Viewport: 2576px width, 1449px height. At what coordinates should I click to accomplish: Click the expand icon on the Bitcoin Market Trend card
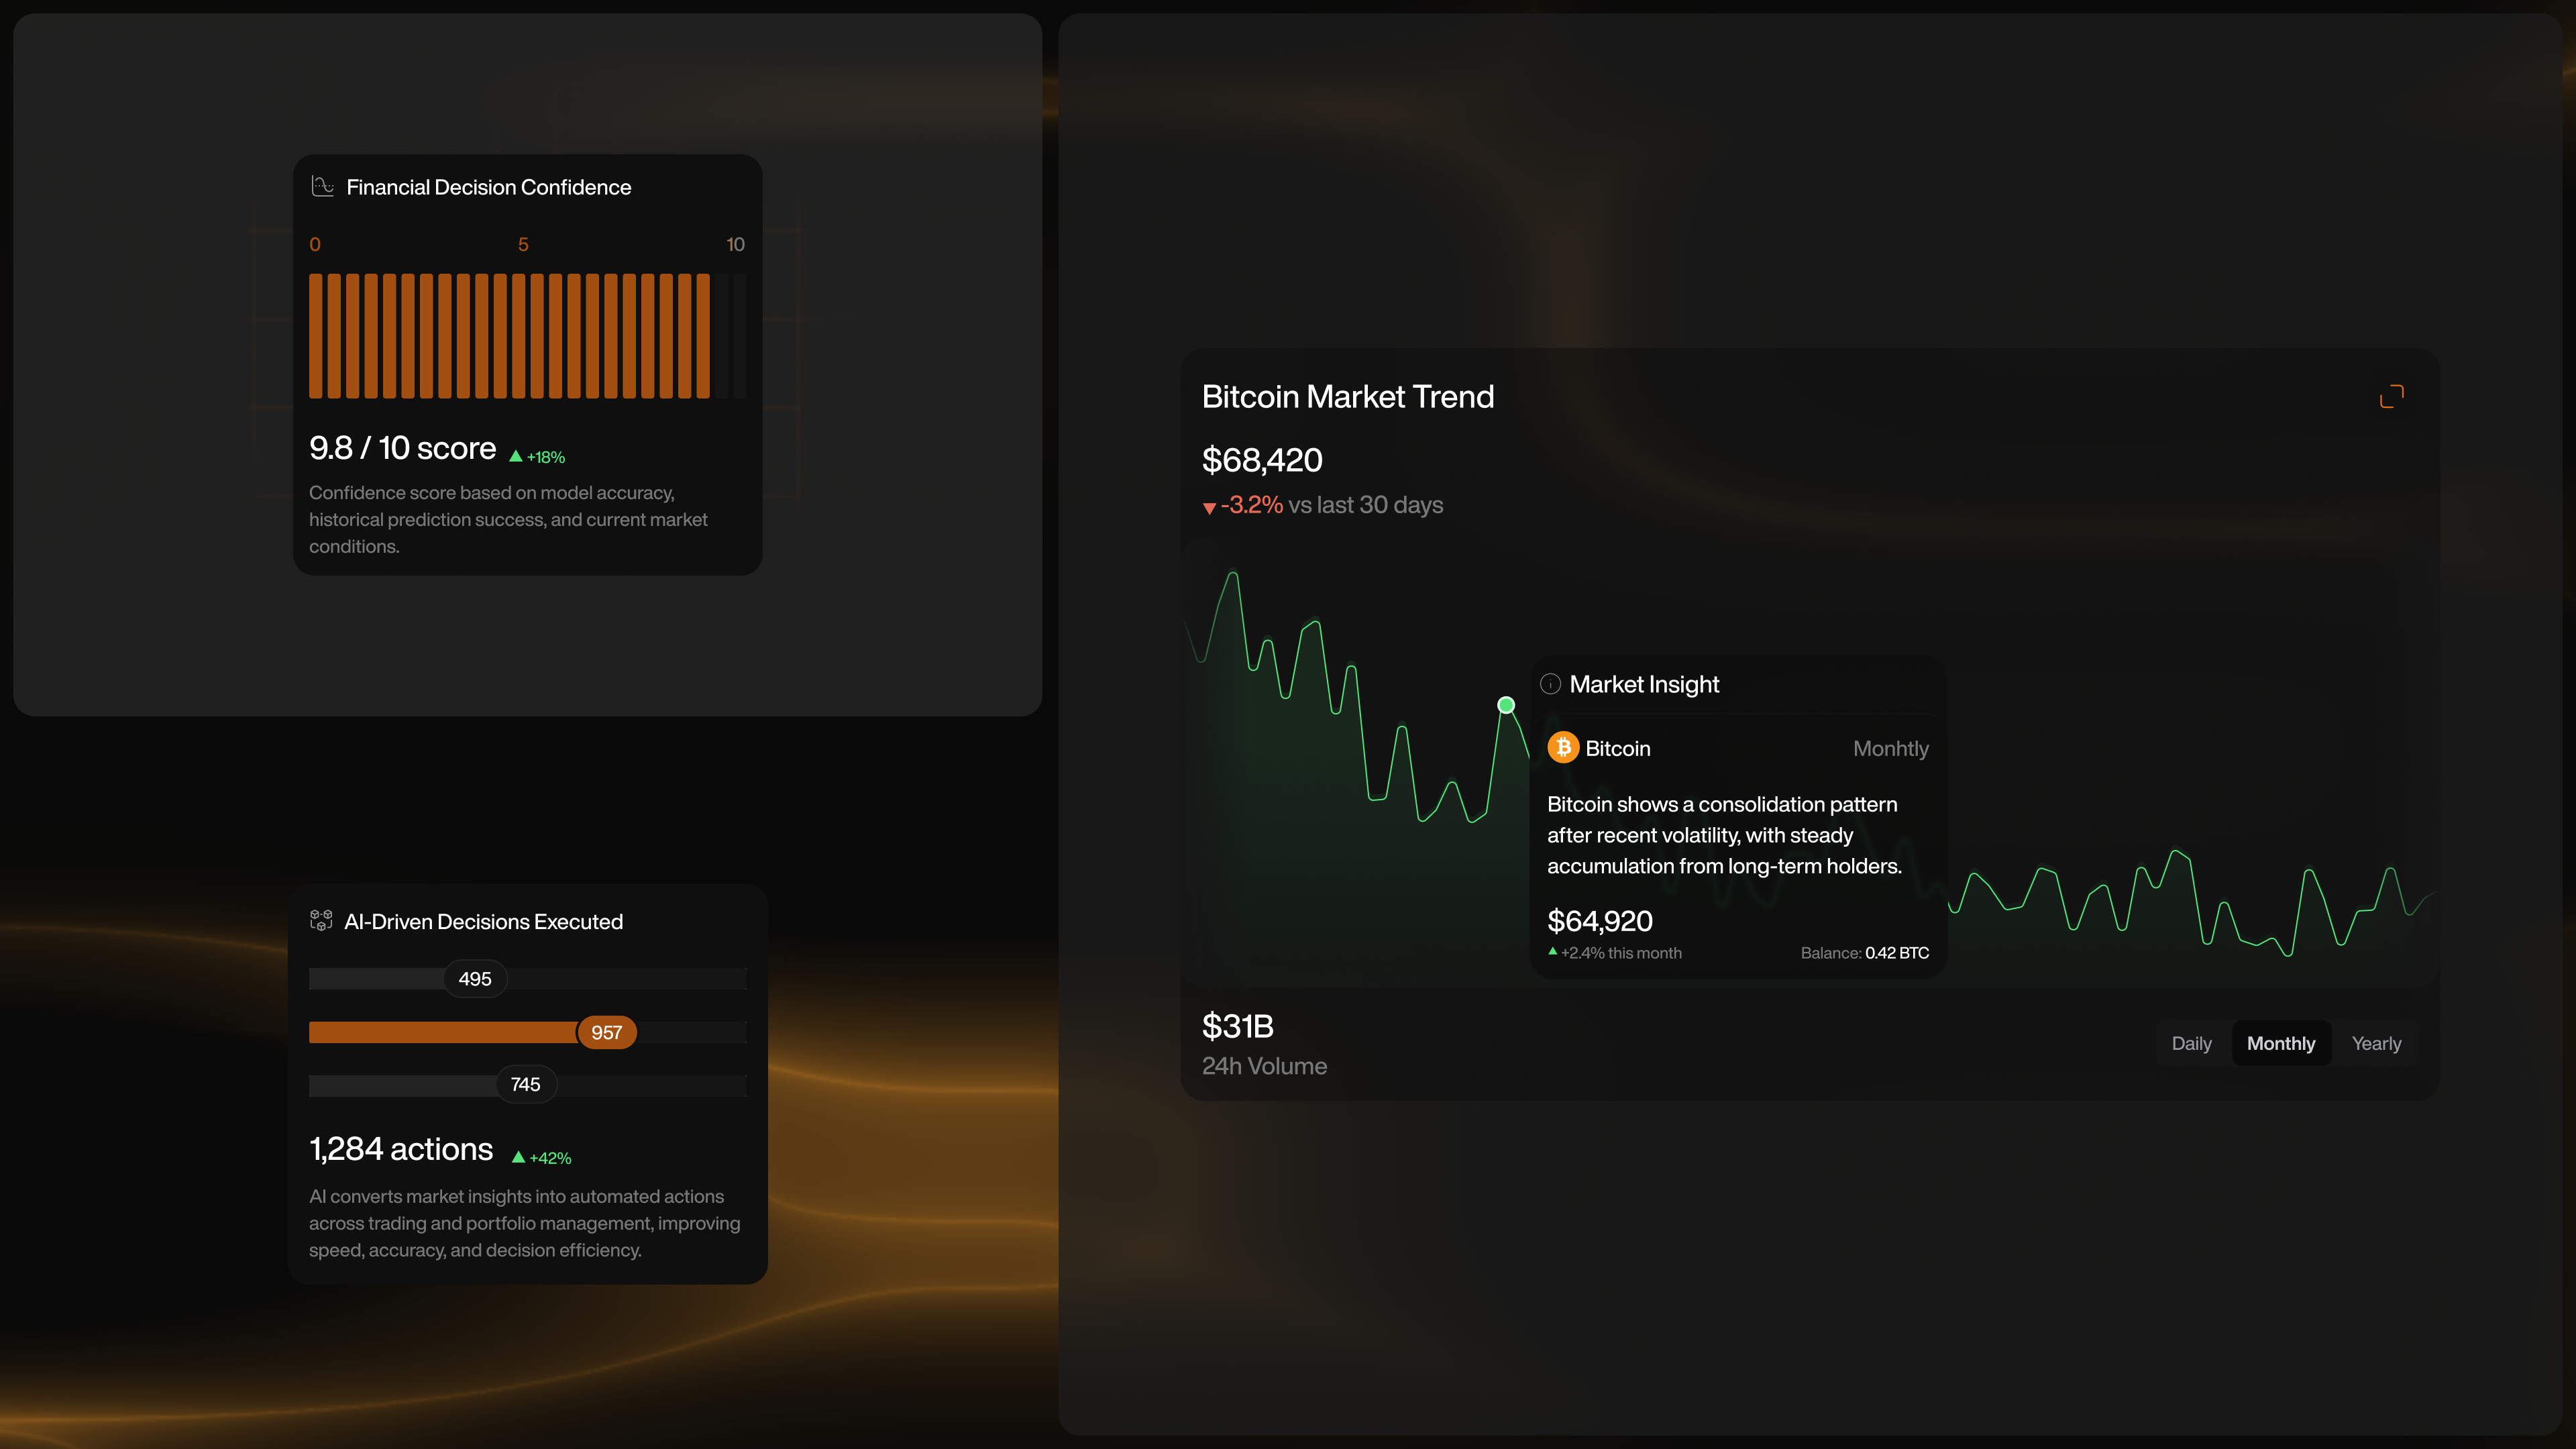pos(2392,395)
